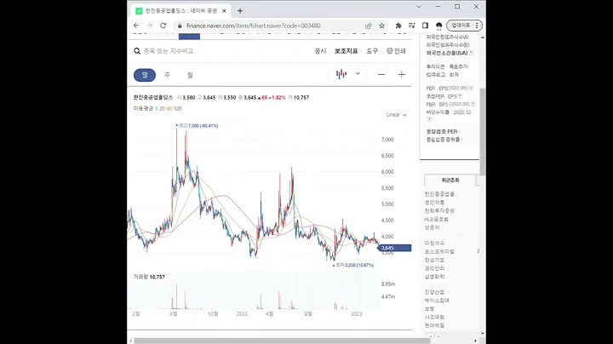Click the address bar URL

(x=254, y=26)
